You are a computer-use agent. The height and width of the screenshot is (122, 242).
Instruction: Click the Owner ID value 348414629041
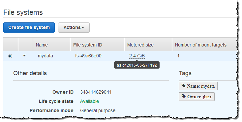pos(96,92)
